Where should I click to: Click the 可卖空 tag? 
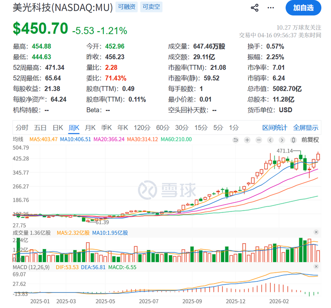point(151,7)
